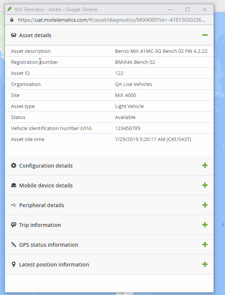Viewport: 225px width, 295px height.
Task: Close the MiX Telematics Chrome window
Action: pyautogui.click(x=205, y=10)
